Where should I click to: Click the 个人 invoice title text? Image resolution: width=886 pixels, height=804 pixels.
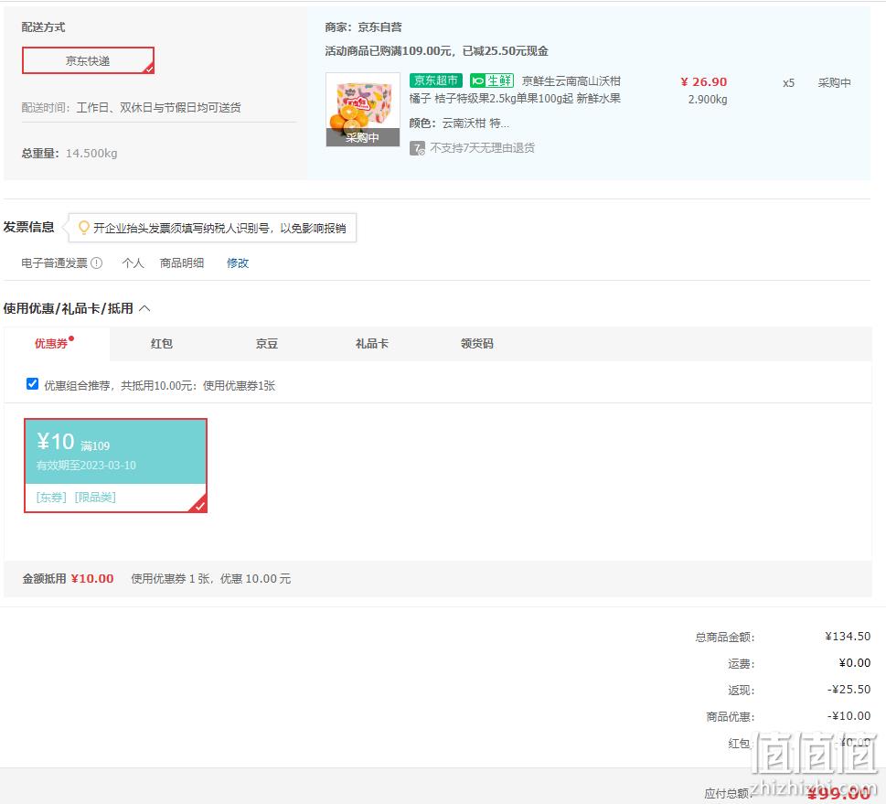coord(133,263)
